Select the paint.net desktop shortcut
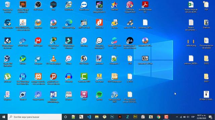The height and width of the screenshot is (120, 215). tap(99, 60)
